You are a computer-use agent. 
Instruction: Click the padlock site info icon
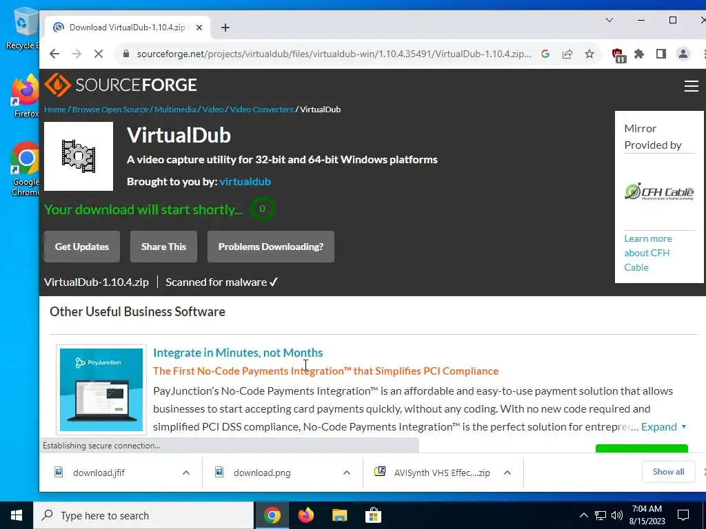tap(127, 54)
